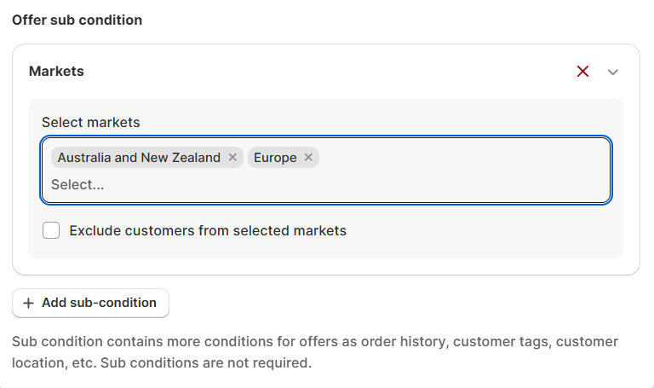
Task: Delete the Markets sub-condition with red X
Action: pyautogui.click(x=582, y=72)
